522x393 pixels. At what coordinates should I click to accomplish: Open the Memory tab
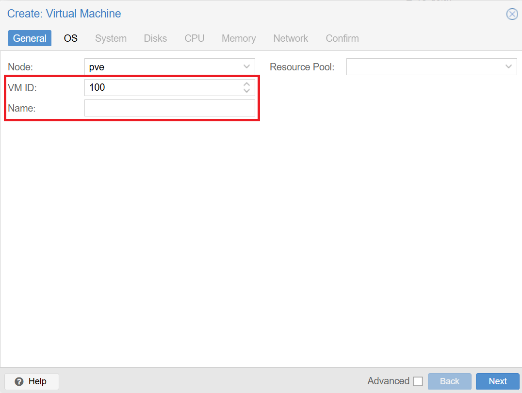click(x=239, y=38)
